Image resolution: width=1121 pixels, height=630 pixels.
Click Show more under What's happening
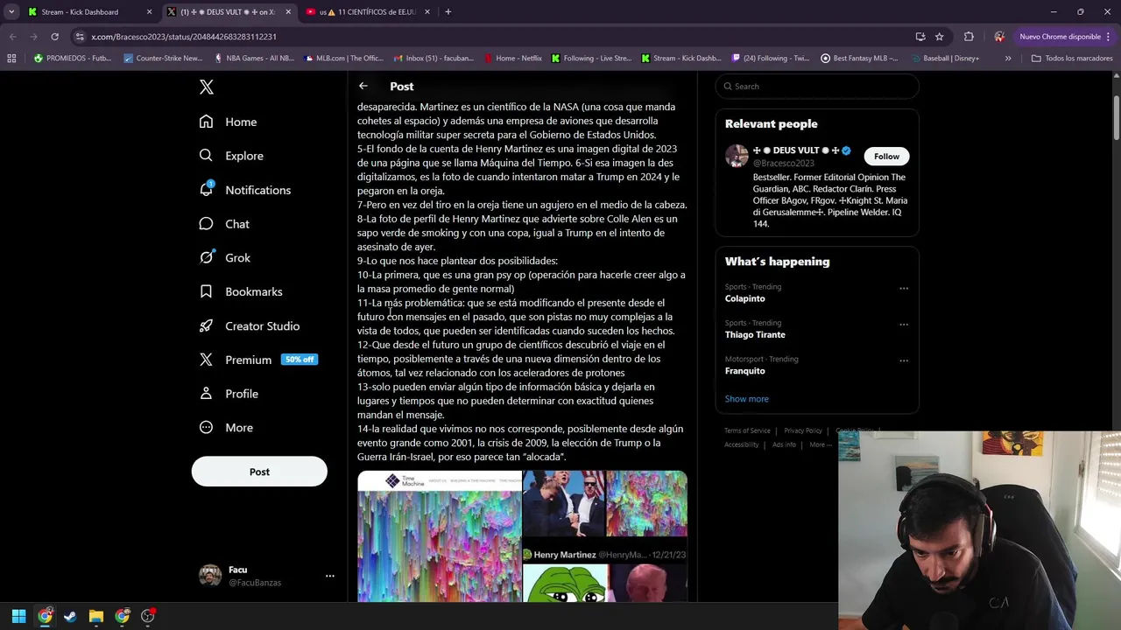pos(747,399)
